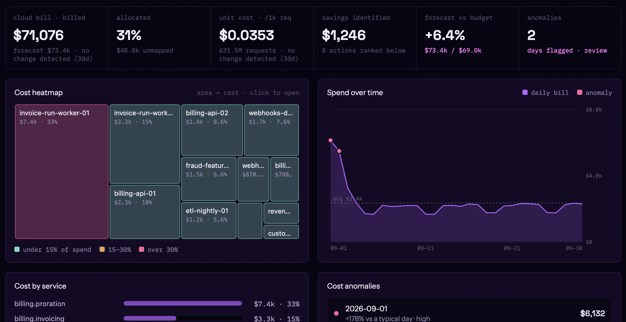Click the '$7.4k · 33%' service value
Image resolution: width=626 pixels, height=322 pixels.
pos(277,304)
